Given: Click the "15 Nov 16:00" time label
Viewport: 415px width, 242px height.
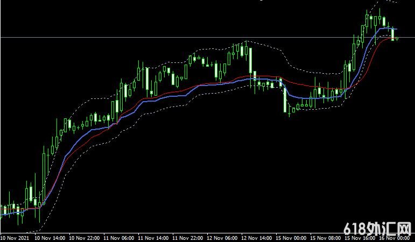Looking at the screenshot, I should coord(362,237).
